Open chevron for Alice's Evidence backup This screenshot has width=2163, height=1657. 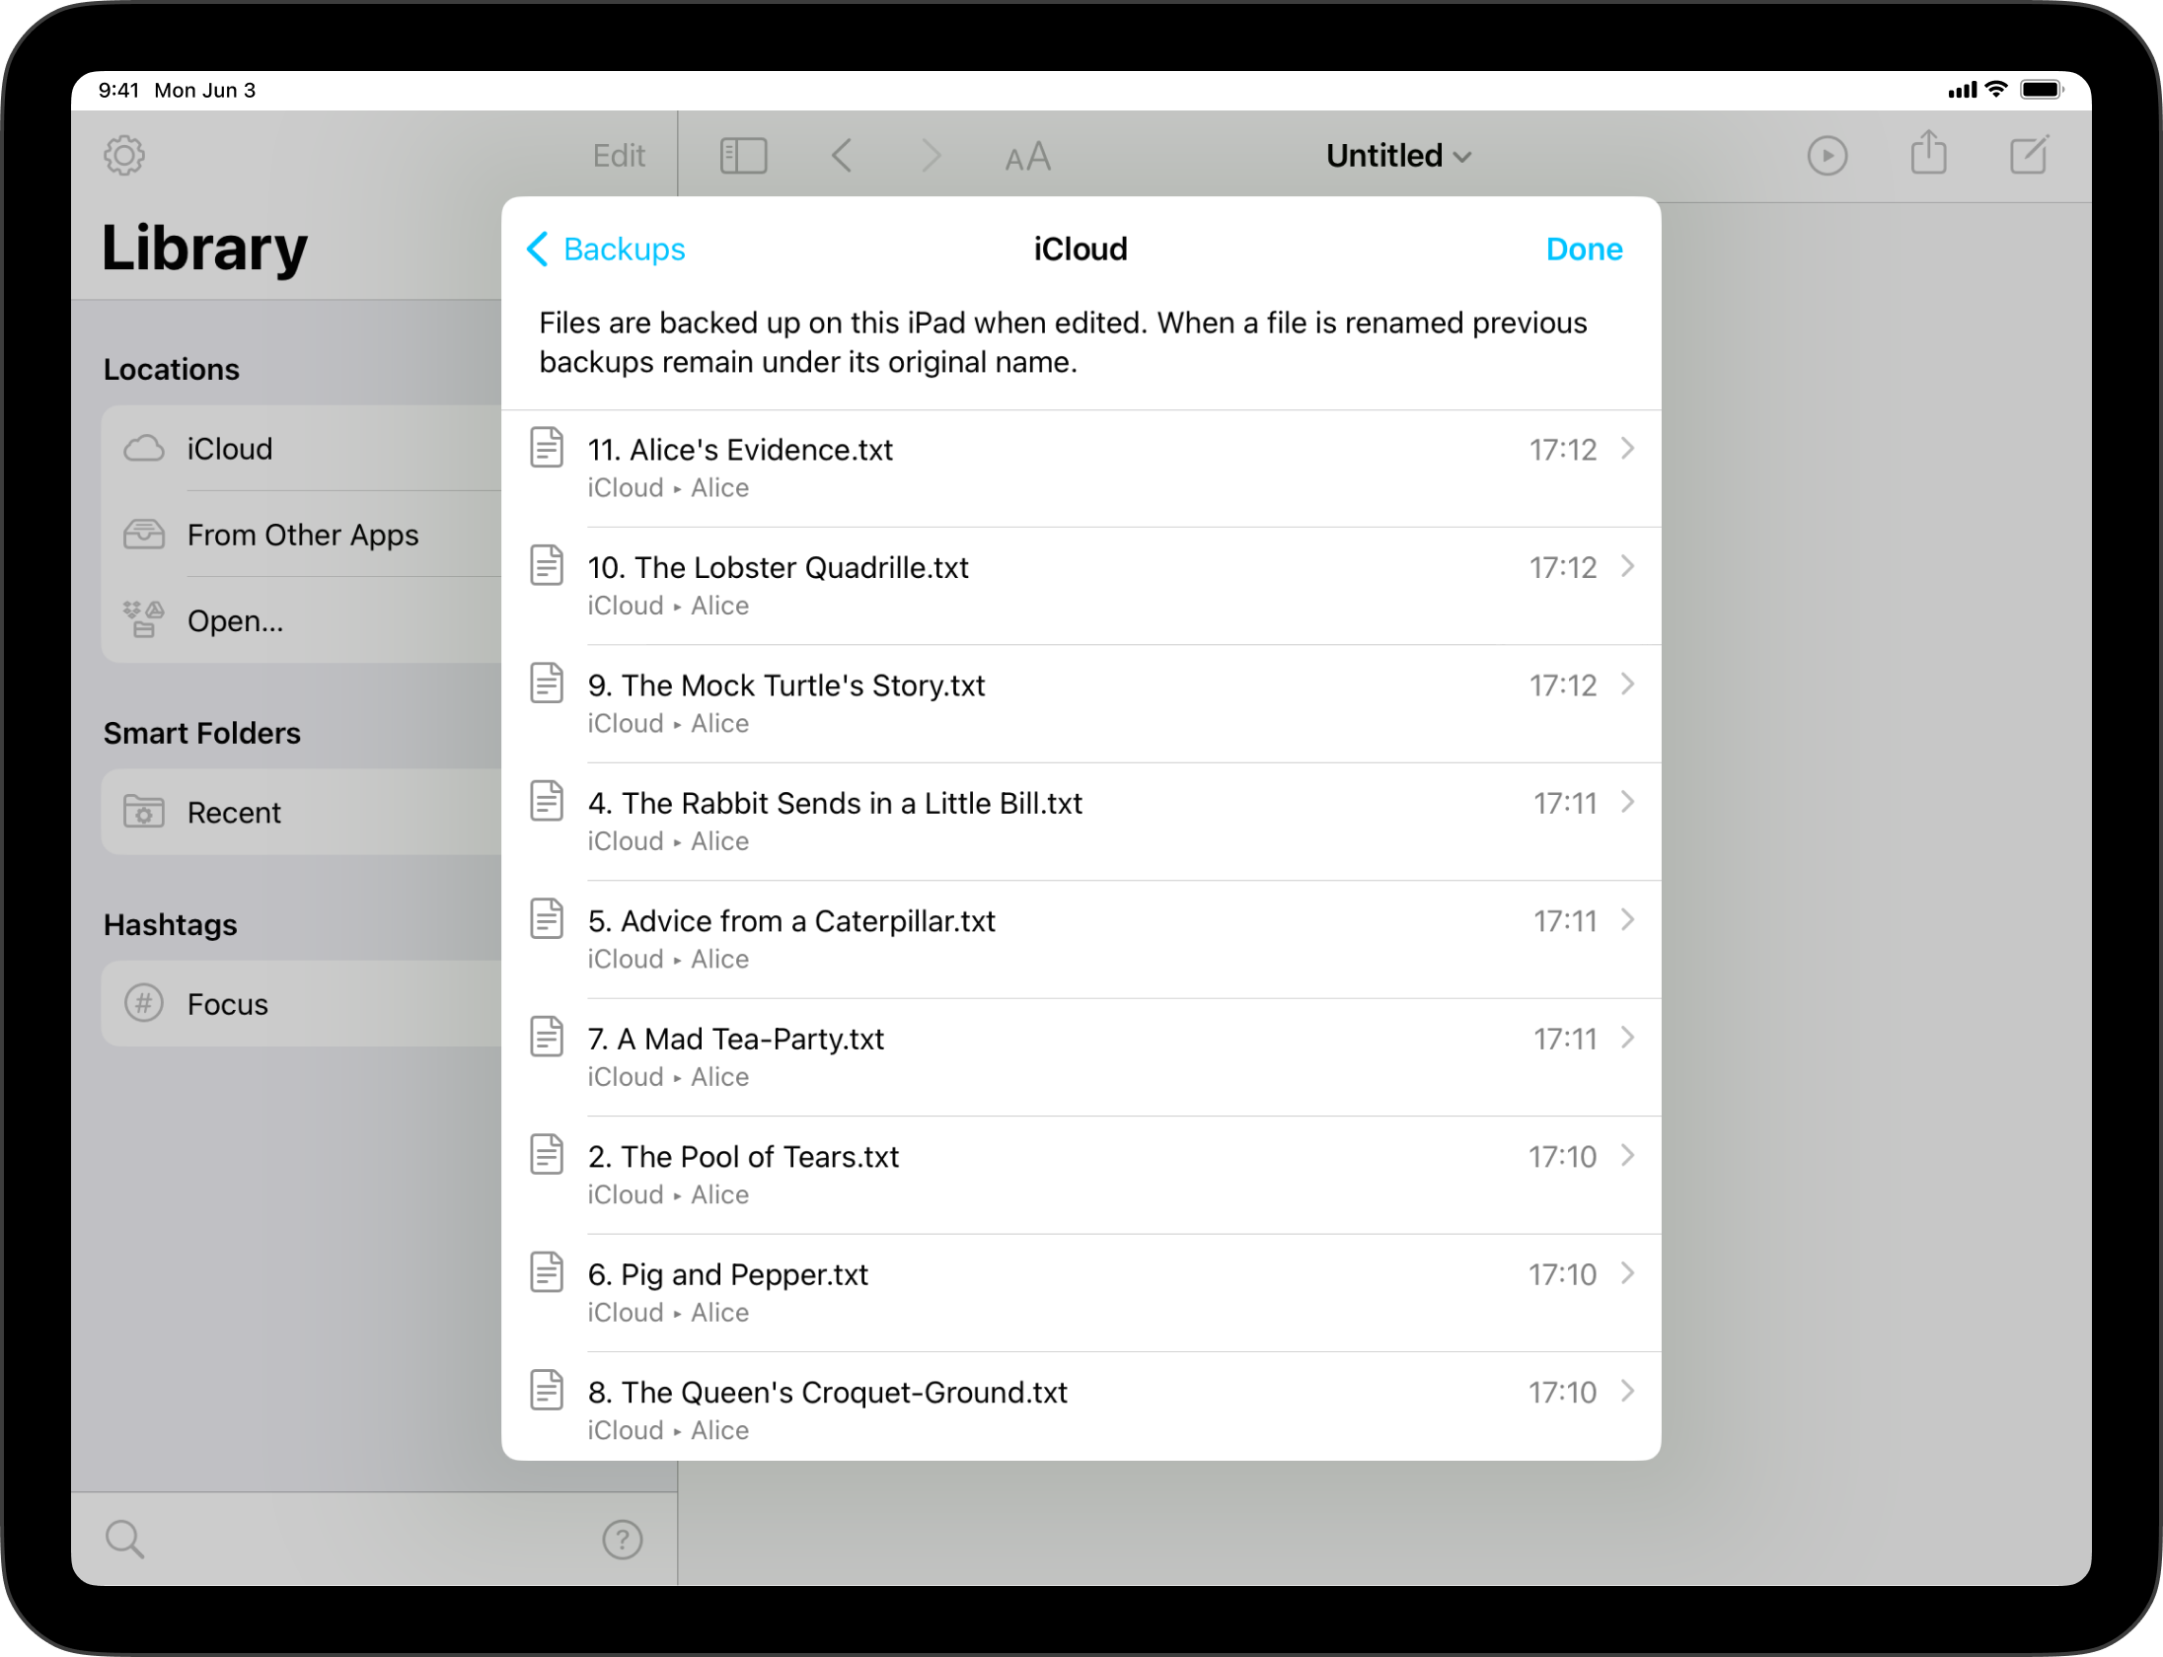coord(1627,449)
